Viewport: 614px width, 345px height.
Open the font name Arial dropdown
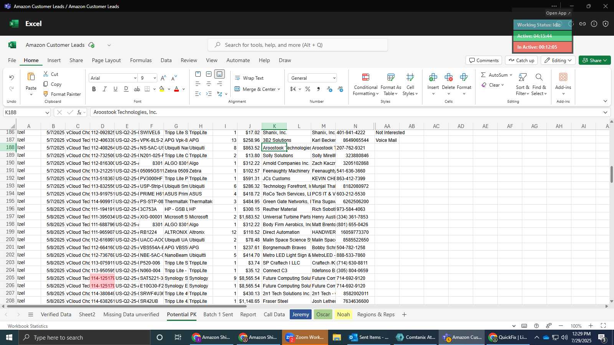pyautogui.click(x=135, y=78)
